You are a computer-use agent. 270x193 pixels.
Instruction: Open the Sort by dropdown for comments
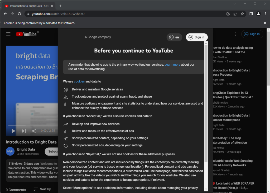(42, 189)
